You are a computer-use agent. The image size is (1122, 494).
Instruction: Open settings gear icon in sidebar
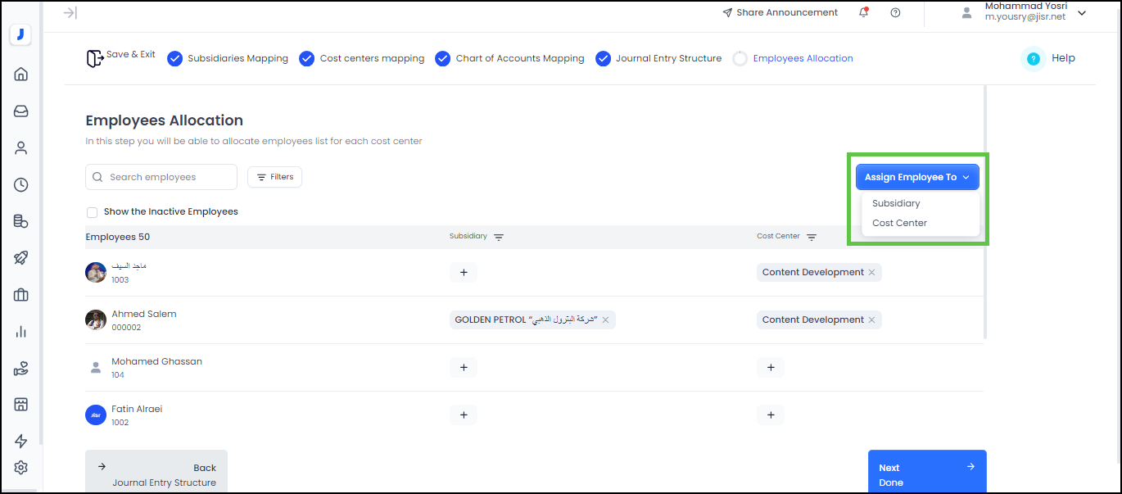(x=21, y=468)
